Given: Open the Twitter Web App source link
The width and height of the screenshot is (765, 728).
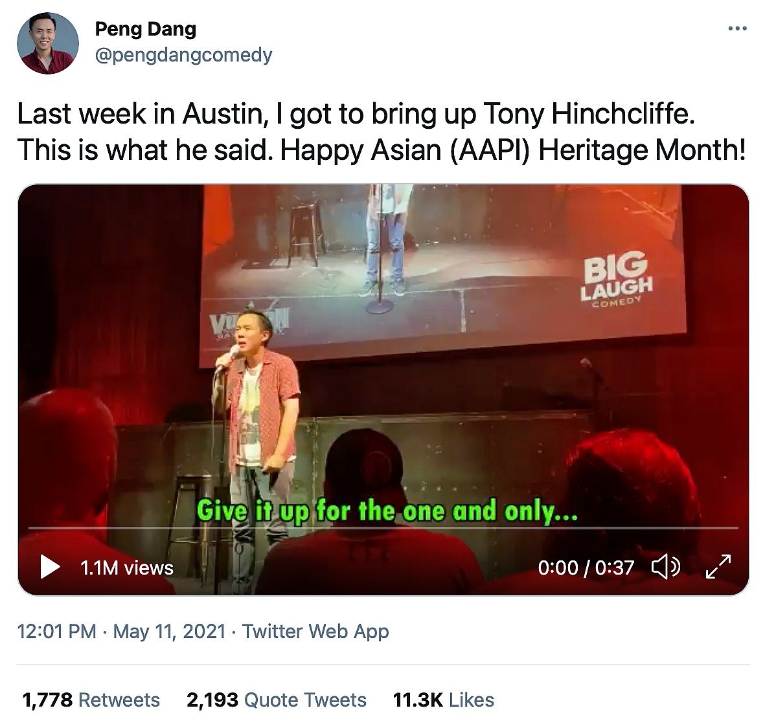Looking at the screenshot, I should (315, 631).
